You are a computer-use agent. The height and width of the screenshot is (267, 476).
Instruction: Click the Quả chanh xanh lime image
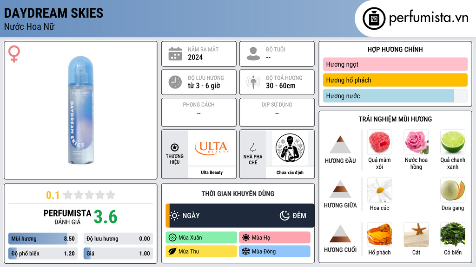(453, 142)
